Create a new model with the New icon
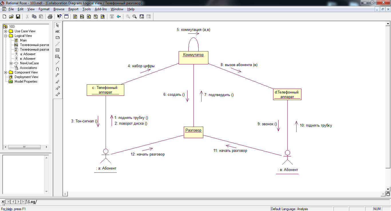This screenshot has width=391, height=211. coord(4,17)
